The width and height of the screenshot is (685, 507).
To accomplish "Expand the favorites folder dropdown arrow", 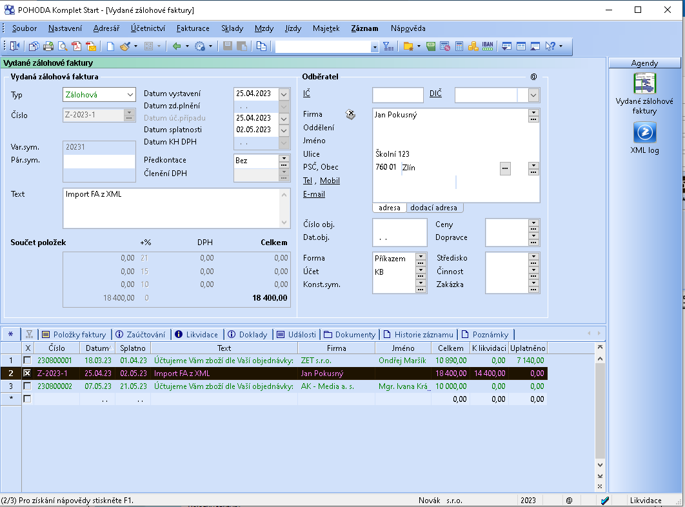I will pos(419,46).
